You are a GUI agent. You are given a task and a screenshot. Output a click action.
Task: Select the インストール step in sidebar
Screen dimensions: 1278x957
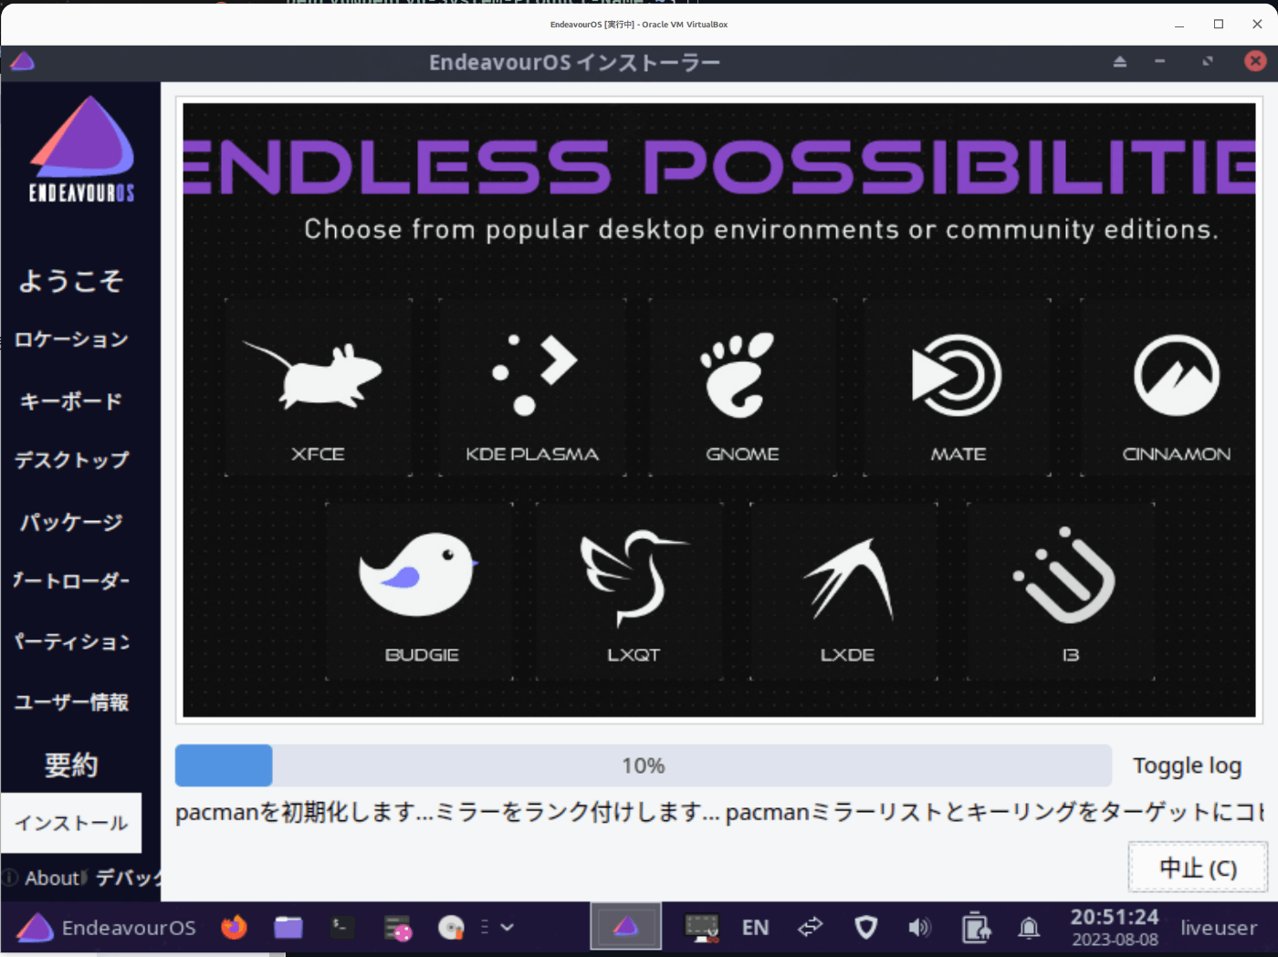[x=71, y=823]
